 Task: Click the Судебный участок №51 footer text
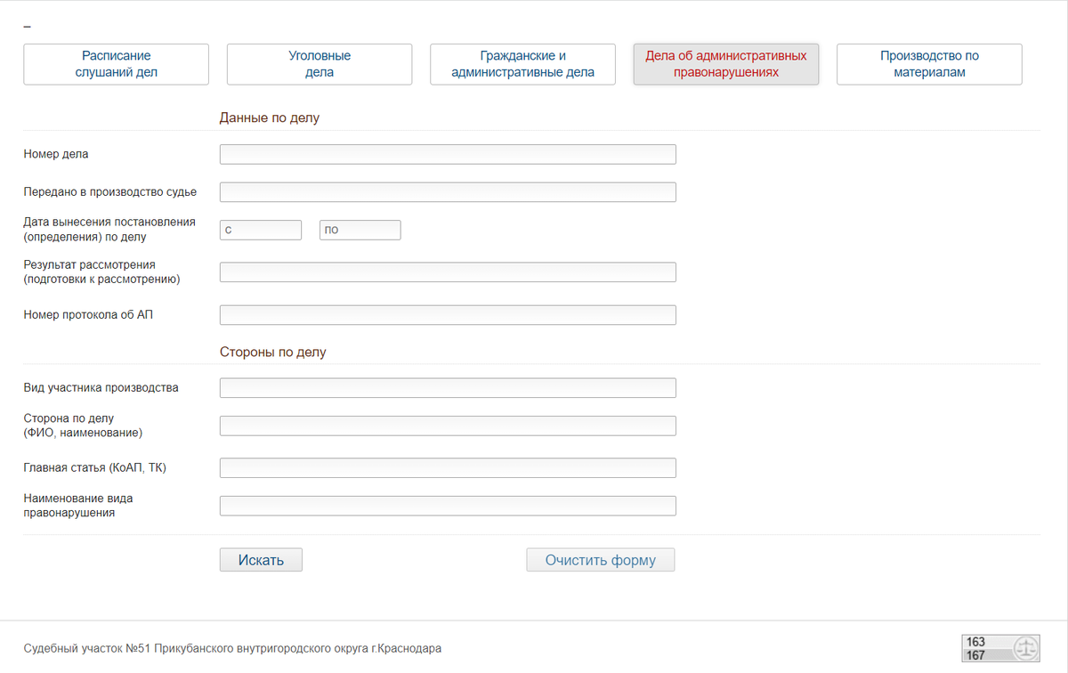pyautogui.click(x=232, y=649)
